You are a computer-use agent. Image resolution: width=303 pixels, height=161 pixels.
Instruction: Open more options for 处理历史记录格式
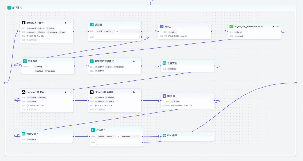click(138, 61)
